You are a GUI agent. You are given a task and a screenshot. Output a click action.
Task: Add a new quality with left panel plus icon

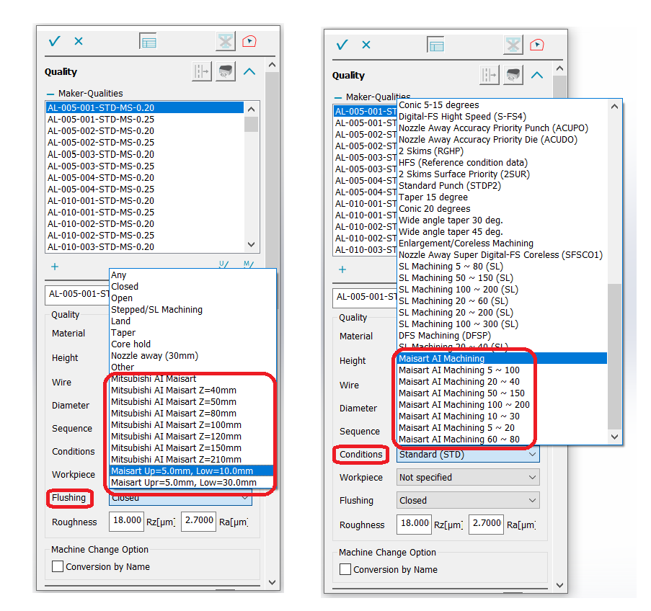click(x=55, y=267)
